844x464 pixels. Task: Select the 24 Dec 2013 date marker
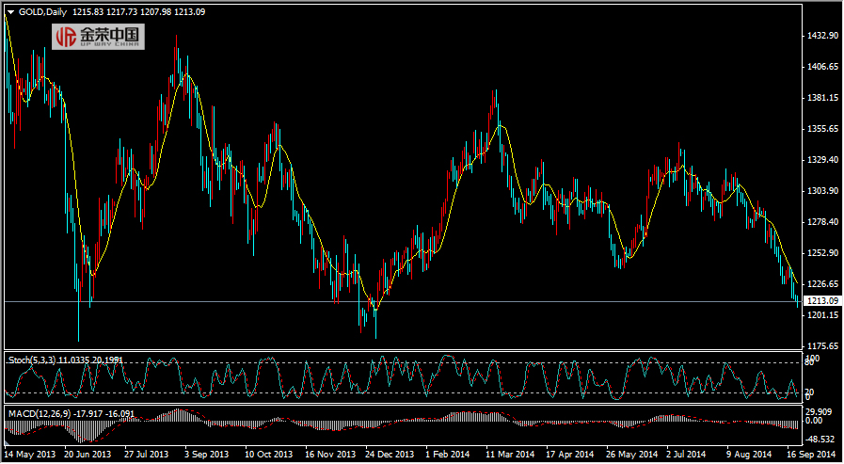click(389, 454)
